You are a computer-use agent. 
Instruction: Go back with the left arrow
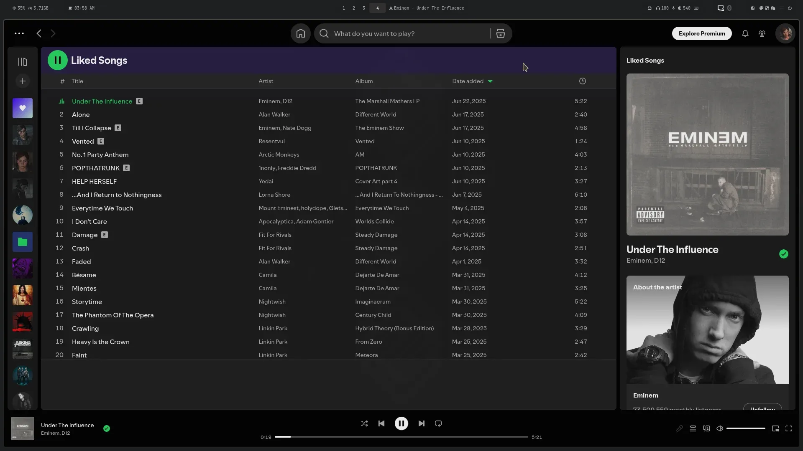coord(39,33)
